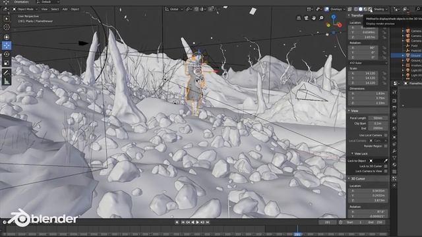Enable Lock to 3D Cursor checkbox

(386, 166)
